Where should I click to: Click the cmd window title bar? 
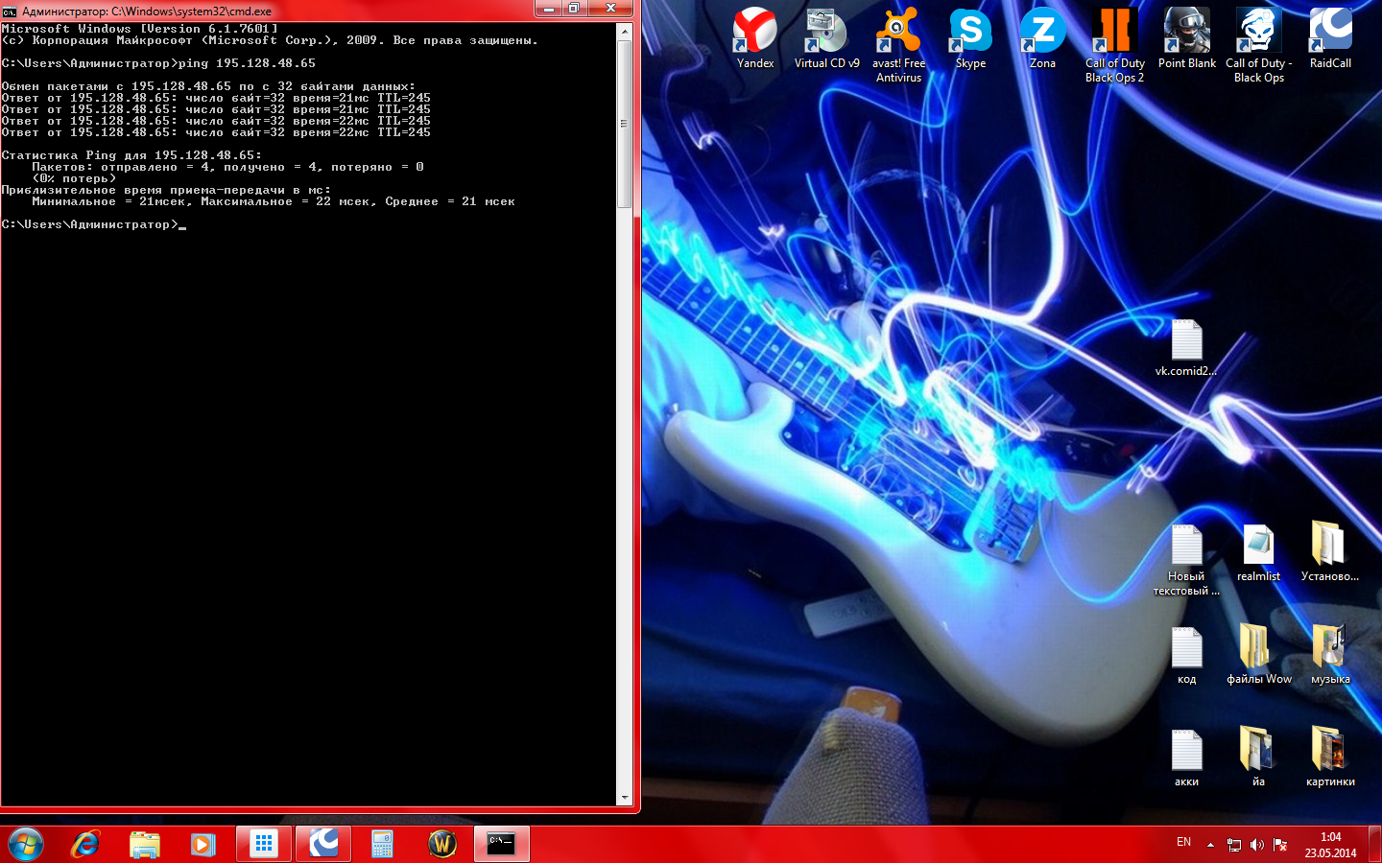click(278, 11)
